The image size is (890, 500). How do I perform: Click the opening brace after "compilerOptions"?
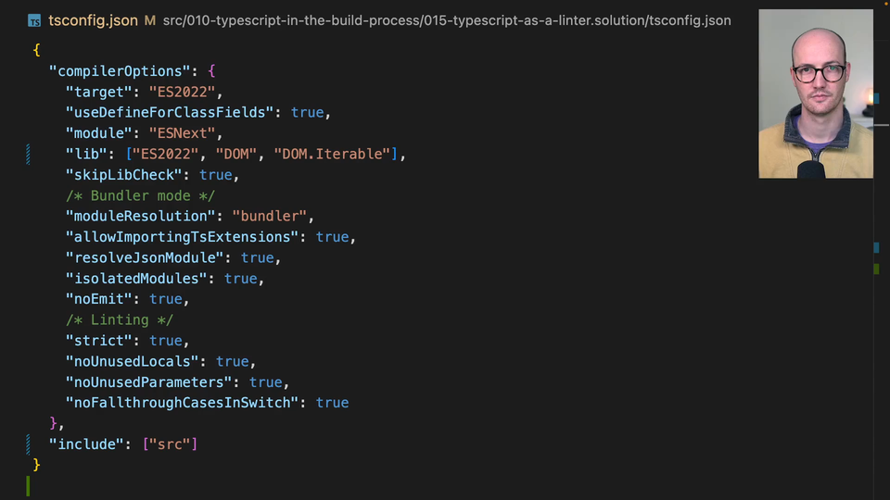(x=211, y=70)
